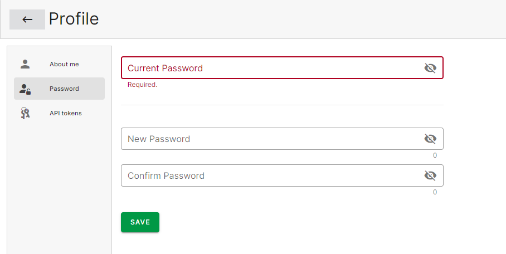Reveal the Confirm Password entry

(x=430, y=175)
